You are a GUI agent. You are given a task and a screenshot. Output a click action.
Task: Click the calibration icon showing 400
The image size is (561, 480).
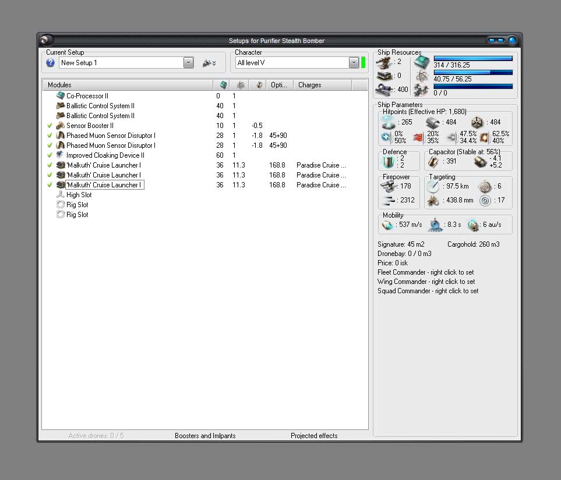384,90
